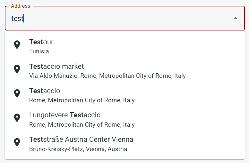This screenshot has width=249, height=163.
Task: Click the bold "Test" in Teststraße
Action: pos(36,140)
